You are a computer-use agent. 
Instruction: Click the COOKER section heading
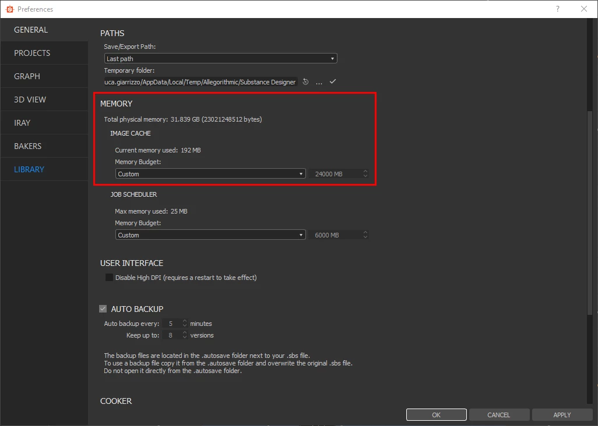pos(116,401)
